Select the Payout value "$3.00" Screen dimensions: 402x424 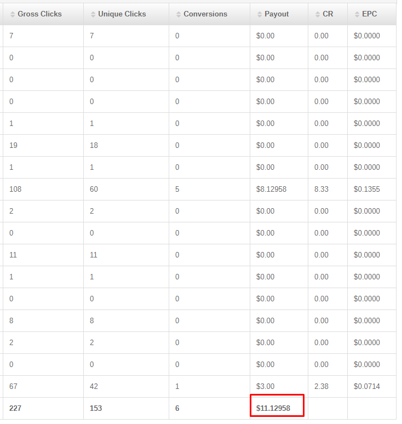pos(265,386)
